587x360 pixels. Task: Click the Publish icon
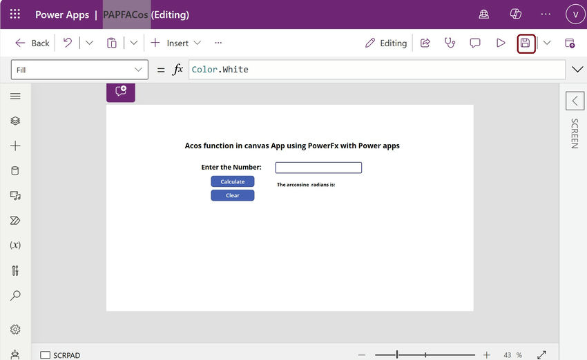pyautogui.click(x=570, y=43)
